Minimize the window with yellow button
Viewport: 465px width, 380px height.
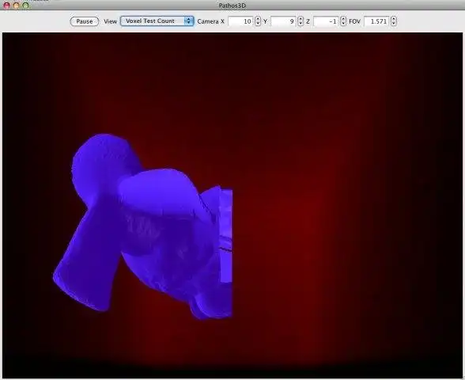tap(17, 6)
